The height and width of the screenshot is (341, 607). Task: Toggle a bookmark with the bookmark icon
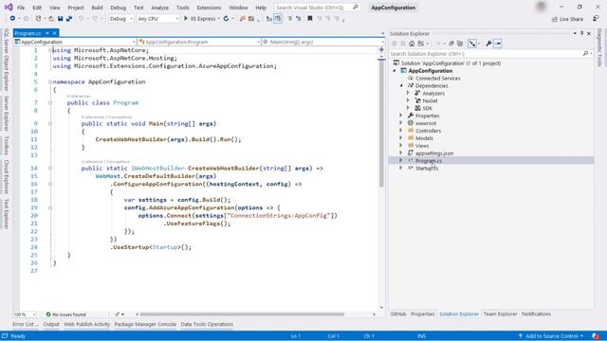click(310, 19)
